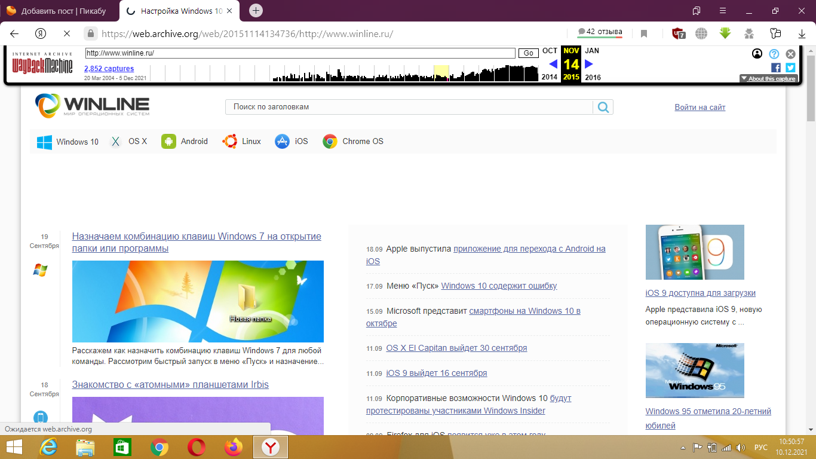Open the Windows 10 category
The width and height of the screenshot is (816, 459).
pyautogui.click(x=68, y=142)
